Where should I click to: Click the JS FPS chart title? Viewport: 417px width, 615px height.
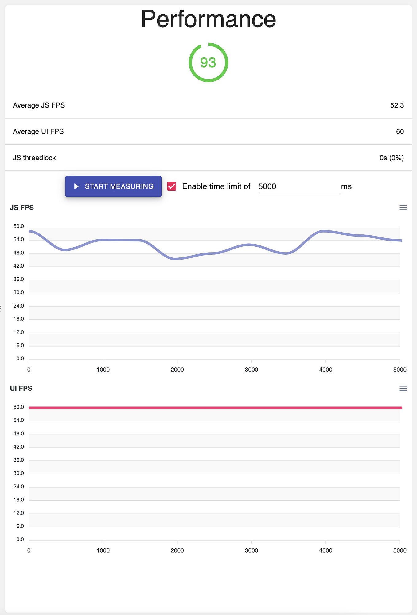coord(22,208)
